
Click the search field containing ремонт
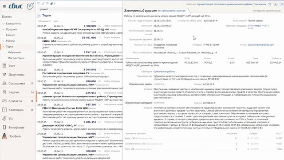coord(80,9)
